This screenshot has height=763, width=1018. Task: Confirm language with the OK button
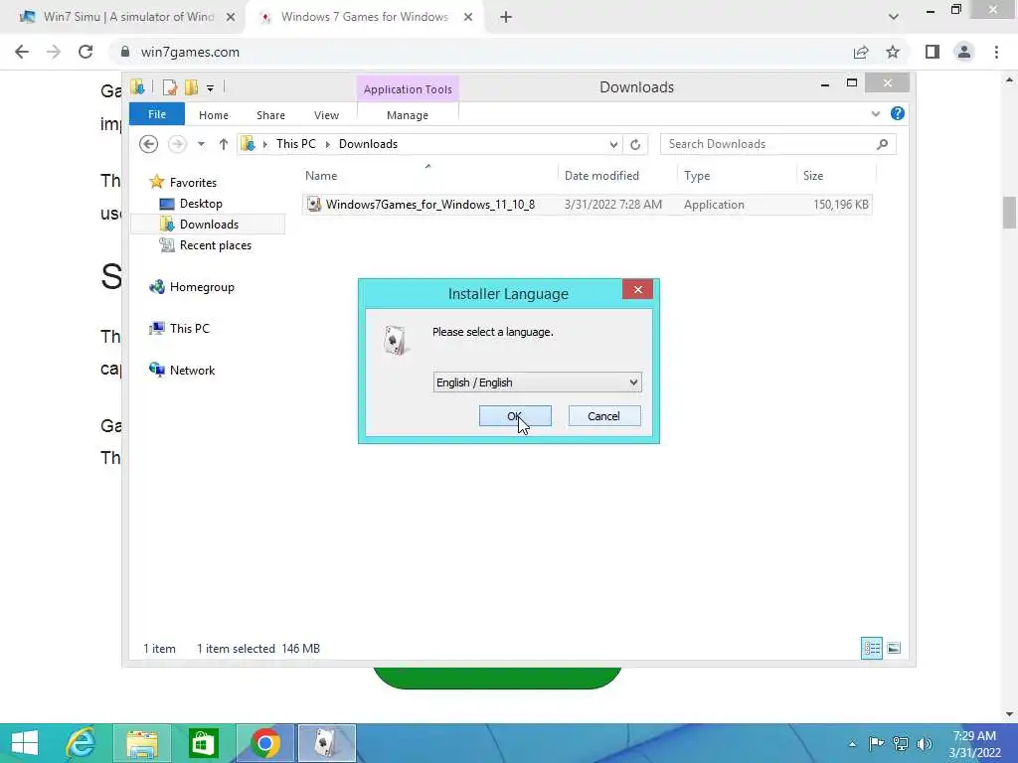pyautogui.click(x=515, y=416)
